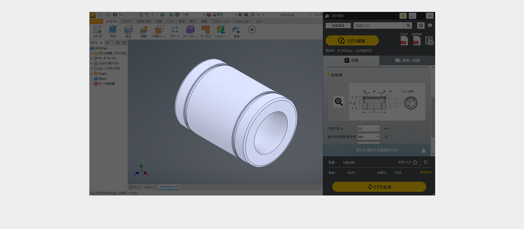The width and height of the screenshot is (524, 229).
Task: Toggle the お気に入り favorite star
Action: click(x=415, y=162)
